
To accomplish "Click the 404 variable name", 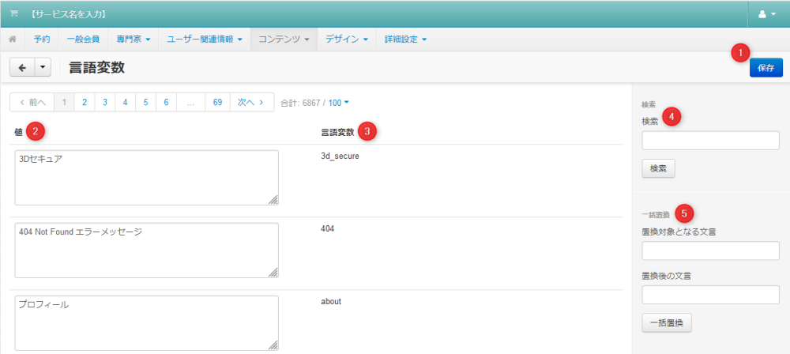I will coord(328,228).
